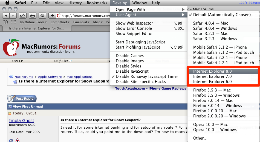The height and width of the screenshot is (142, 260).
Task: Open the Apple menu
Action: [x=7, y=3]
